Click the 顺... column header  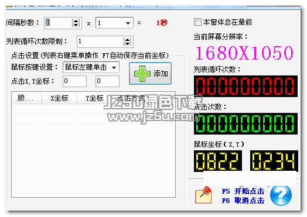27,98
